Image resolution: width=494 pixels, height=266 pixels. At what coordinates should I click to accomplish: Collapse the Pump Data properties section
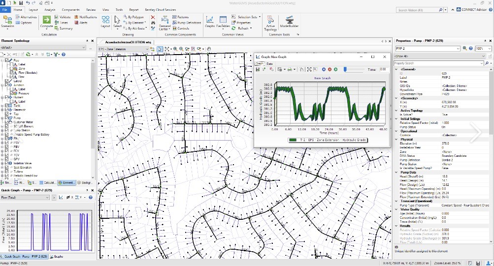(396, 172)
